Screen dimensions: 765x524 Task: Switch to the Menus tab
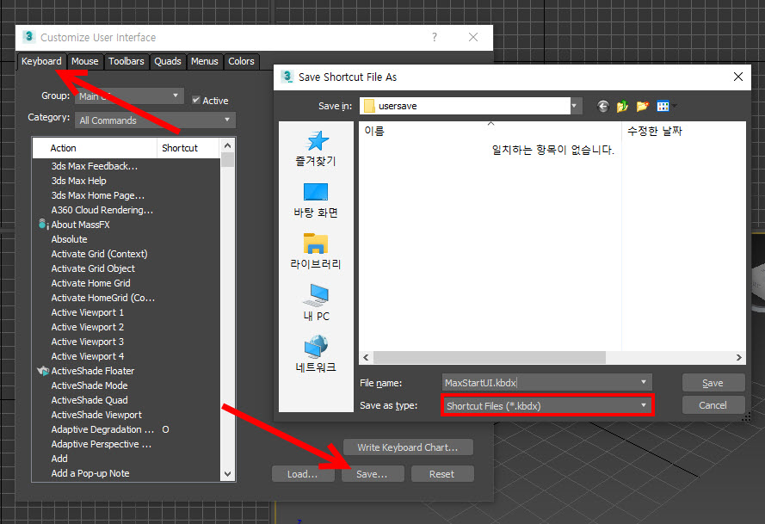coord(205,61)
